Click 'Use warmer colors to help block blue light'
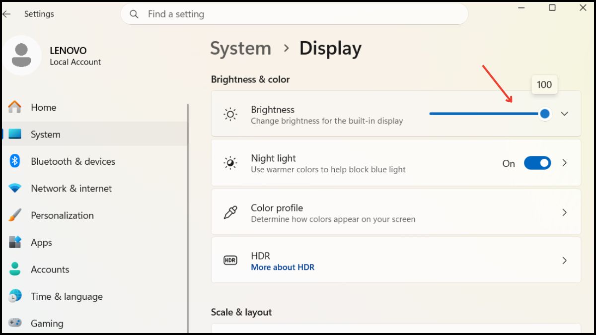596x335 pixels. [328, 169]
